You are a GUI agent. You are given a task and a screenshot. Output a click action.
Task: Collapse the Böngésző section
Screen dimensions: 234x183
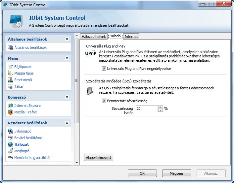click(x=67, y=97)
